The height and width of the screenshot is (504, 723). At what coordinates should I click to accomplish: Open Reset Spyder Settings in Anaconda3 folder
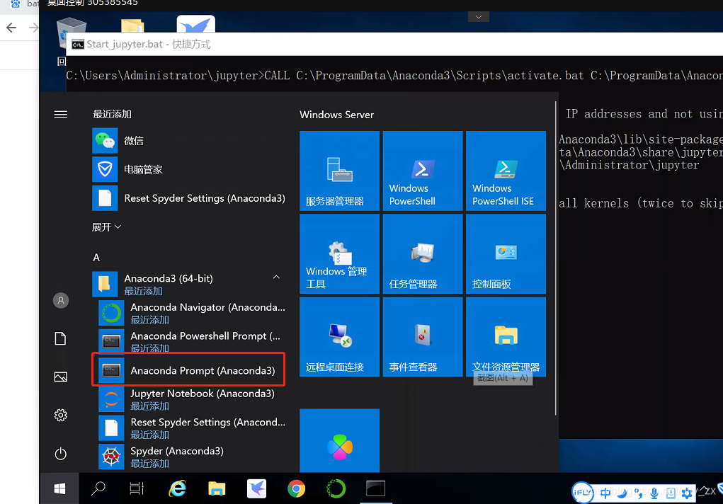(192, 428)
